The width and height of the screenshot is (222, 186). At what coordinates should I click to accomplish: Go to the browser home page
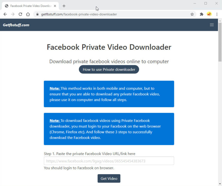pos(28,14)
